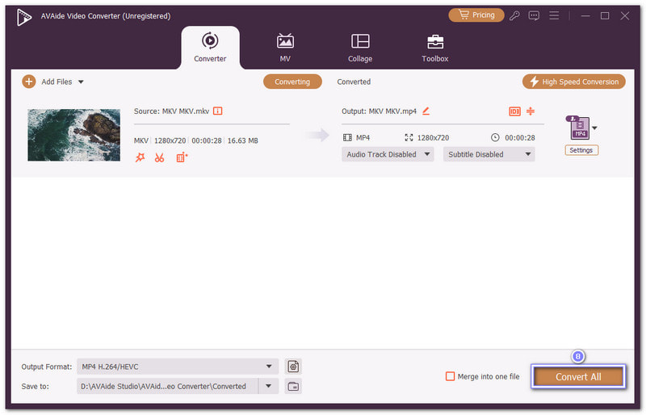This screenshot has height=415, width=646.
Task: Click the output duration clock icon
Action: tap(495, 137)
